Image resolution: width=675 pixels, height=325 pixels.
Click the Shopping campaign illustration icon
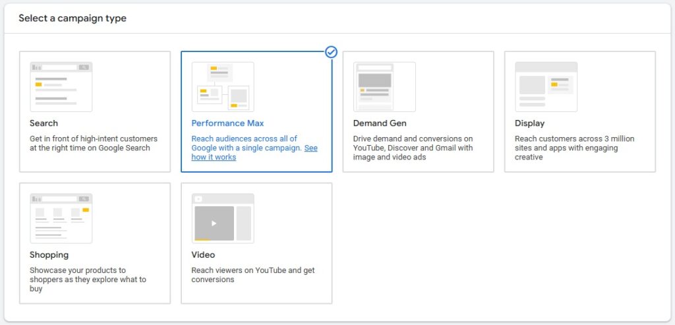(x=61, y=218)
